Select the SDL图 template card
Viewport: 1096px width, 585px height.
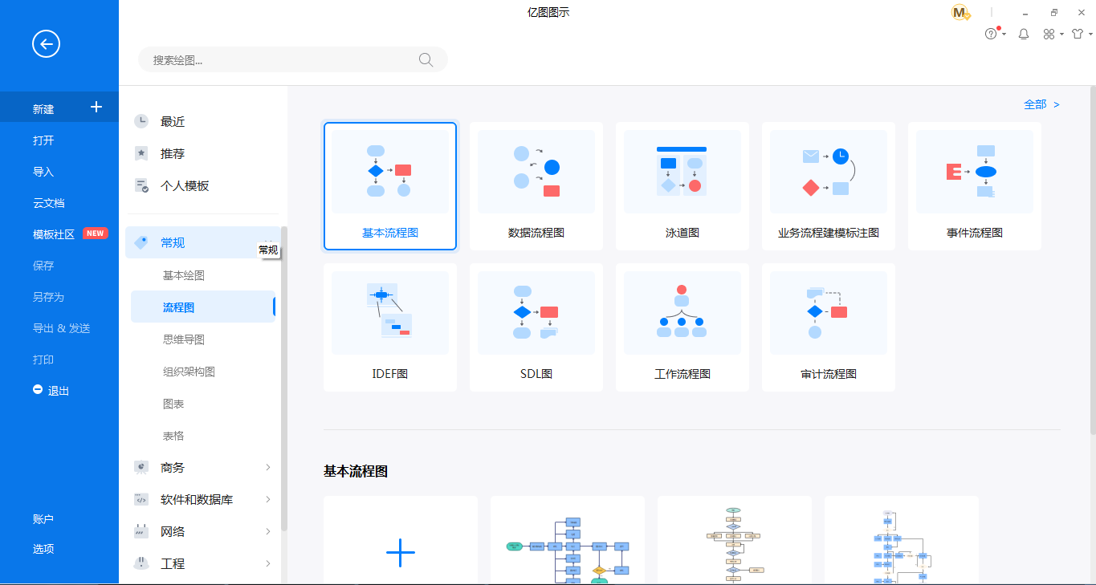536,327
